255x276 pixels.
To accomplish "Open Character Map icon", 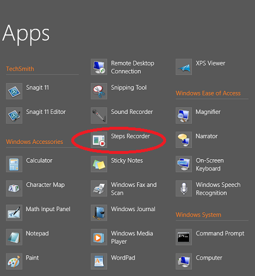I will click(14, 189).
